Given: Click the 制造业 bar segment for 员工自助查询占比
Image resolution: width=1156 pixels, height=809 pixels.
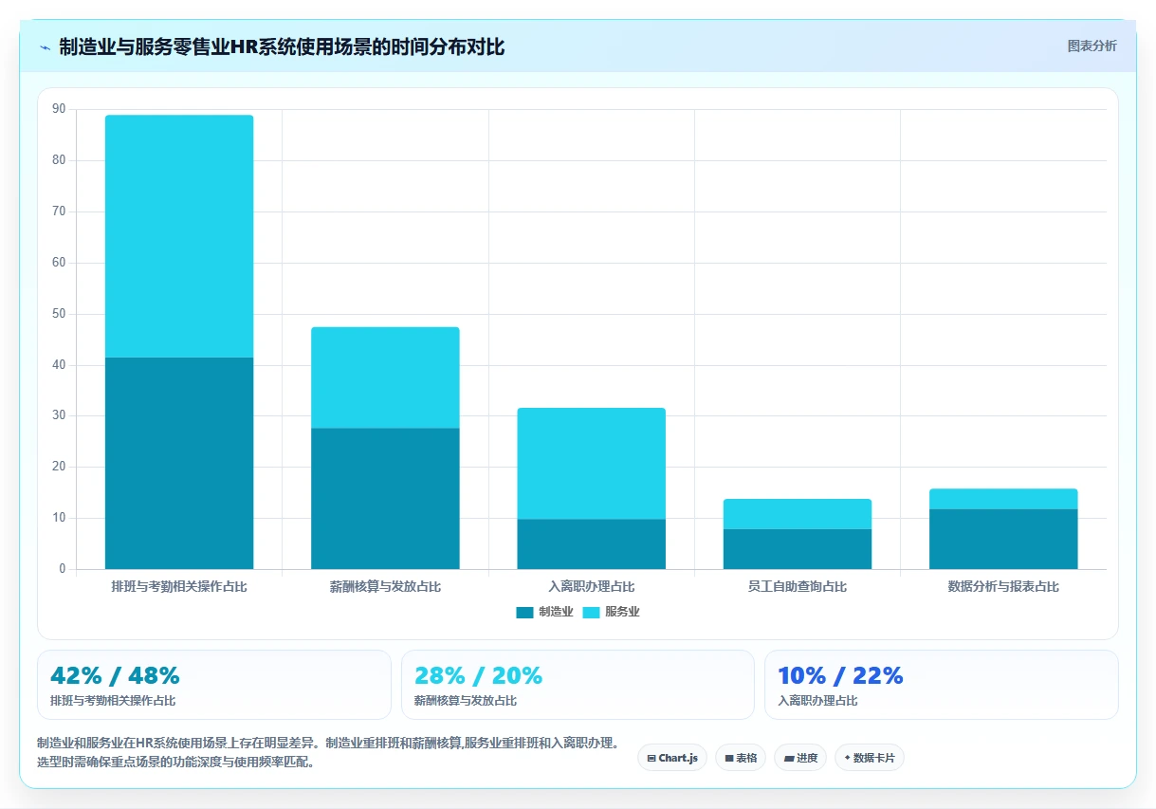Looking at the screenshot, I should pyautogui.click(x=798, y=549).
